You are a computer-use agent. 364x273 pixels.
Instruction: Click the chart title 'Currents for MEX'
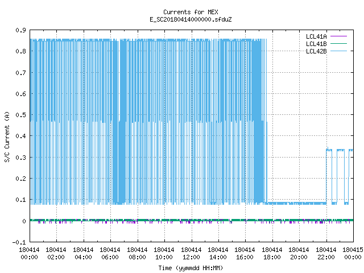click(191, 12)
